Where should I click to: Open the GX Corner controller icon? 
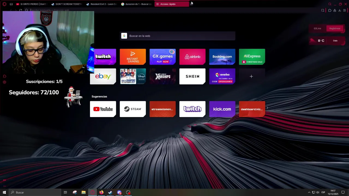click(11, 4)
